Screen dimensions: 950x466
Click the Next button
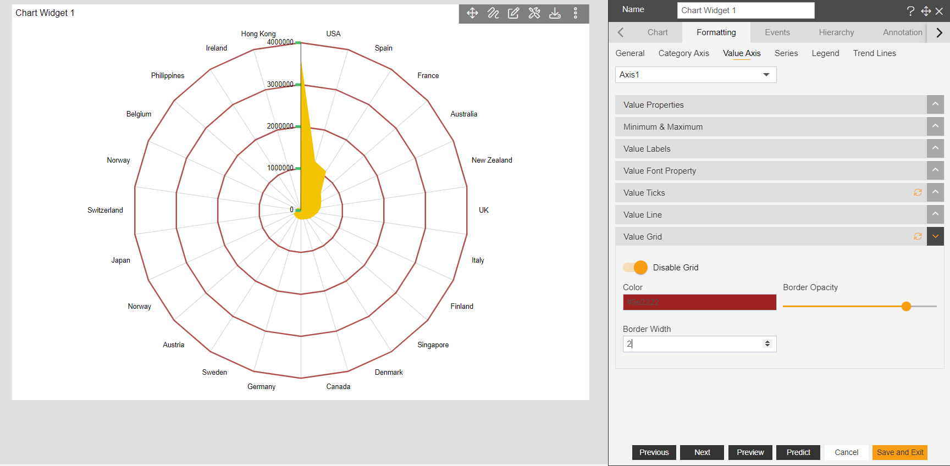(702, 452)
